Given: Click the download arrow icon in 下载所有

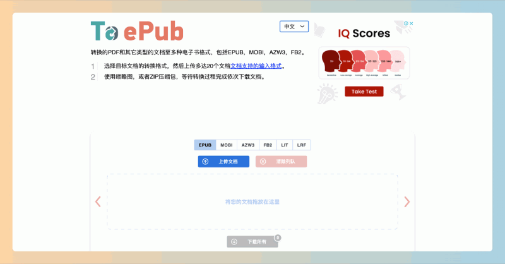Looking at the screenshot, I should (x=234, y=242).
